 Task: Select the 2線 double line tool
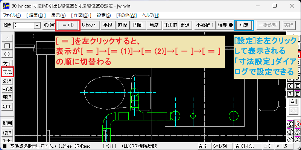pos(7,81)
